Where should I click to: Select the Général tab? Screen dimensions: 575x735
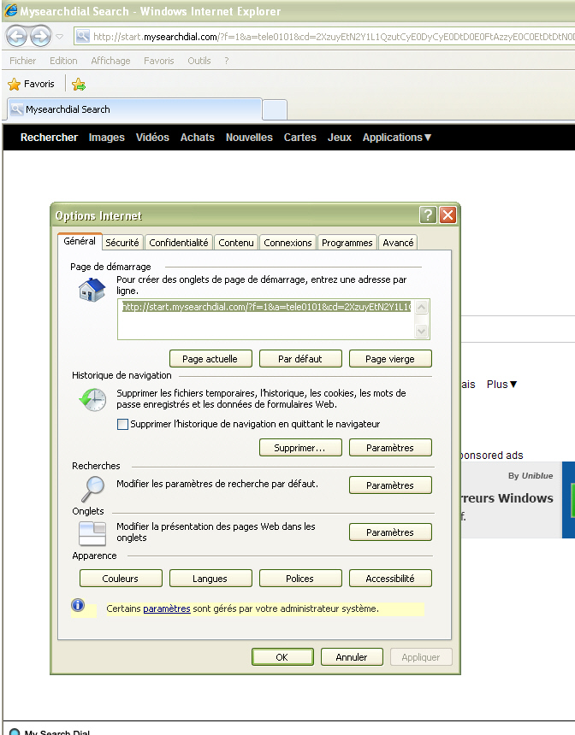[x=80, y=241]
